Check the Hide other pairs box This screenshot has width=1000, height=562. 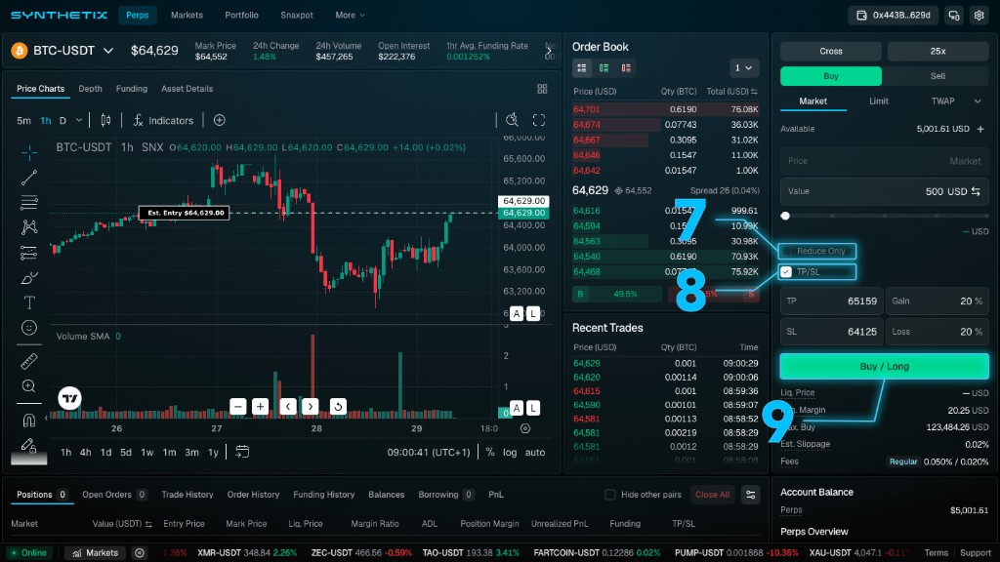point(610,495)
